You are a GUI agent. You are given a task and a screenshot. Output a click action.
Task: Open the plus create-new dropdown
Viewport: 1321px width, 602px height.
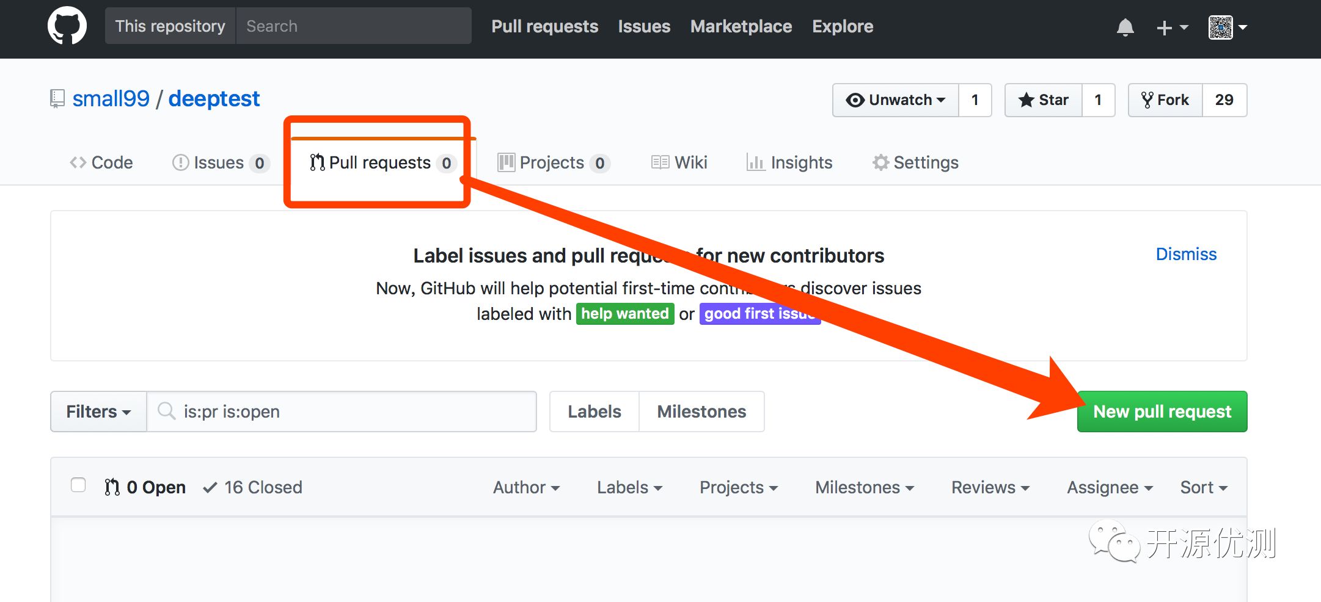pos(1172,27)
